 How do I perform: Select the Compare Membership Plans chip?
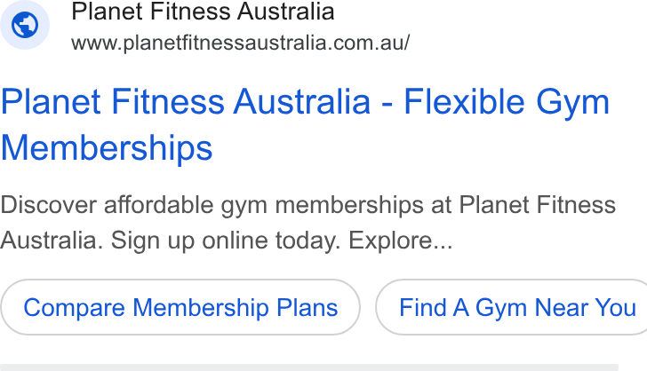(180, 307)
